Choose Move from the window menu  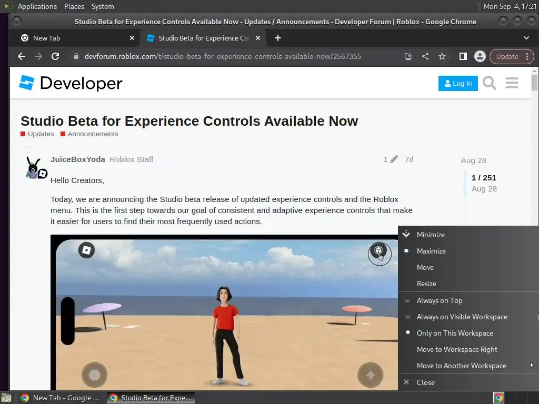[468, 267]
